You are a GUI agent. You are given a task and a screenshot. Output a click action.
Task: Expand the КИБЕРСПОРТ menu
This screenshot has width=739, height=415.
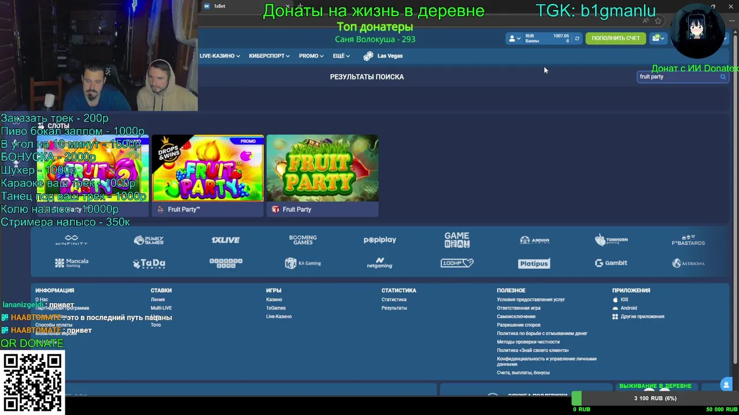tap(270, 56)
